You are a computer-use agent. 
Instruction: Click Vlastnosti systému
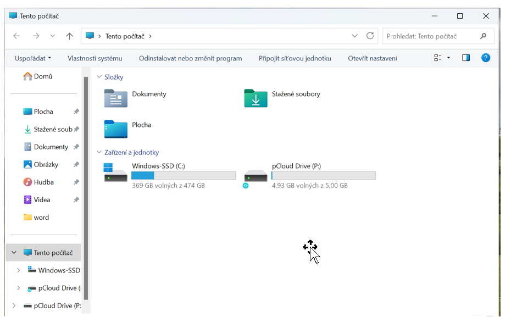95,58
